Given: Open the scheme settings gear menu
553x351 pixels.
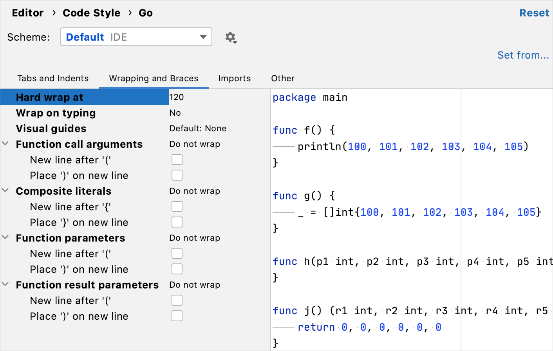Looking at the screenshot, I should [230, 37].
